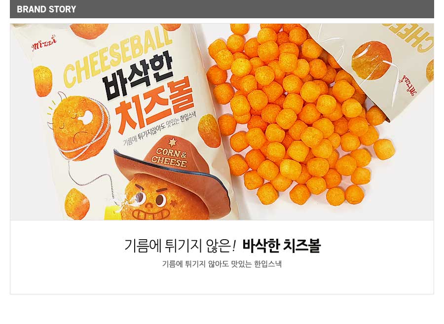444x324 pixels.
Task: Click the black 바삭한 text on the package
Action: (x=138, y=76)
